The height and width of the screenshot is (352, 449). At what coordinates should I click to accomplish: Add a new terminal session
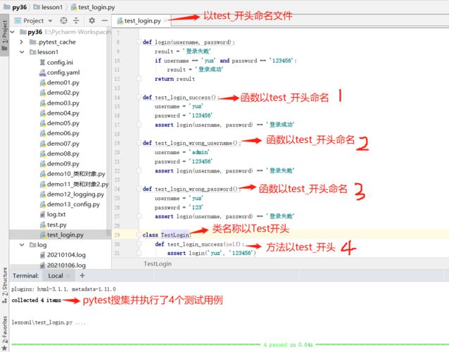[x=82, y=275]
